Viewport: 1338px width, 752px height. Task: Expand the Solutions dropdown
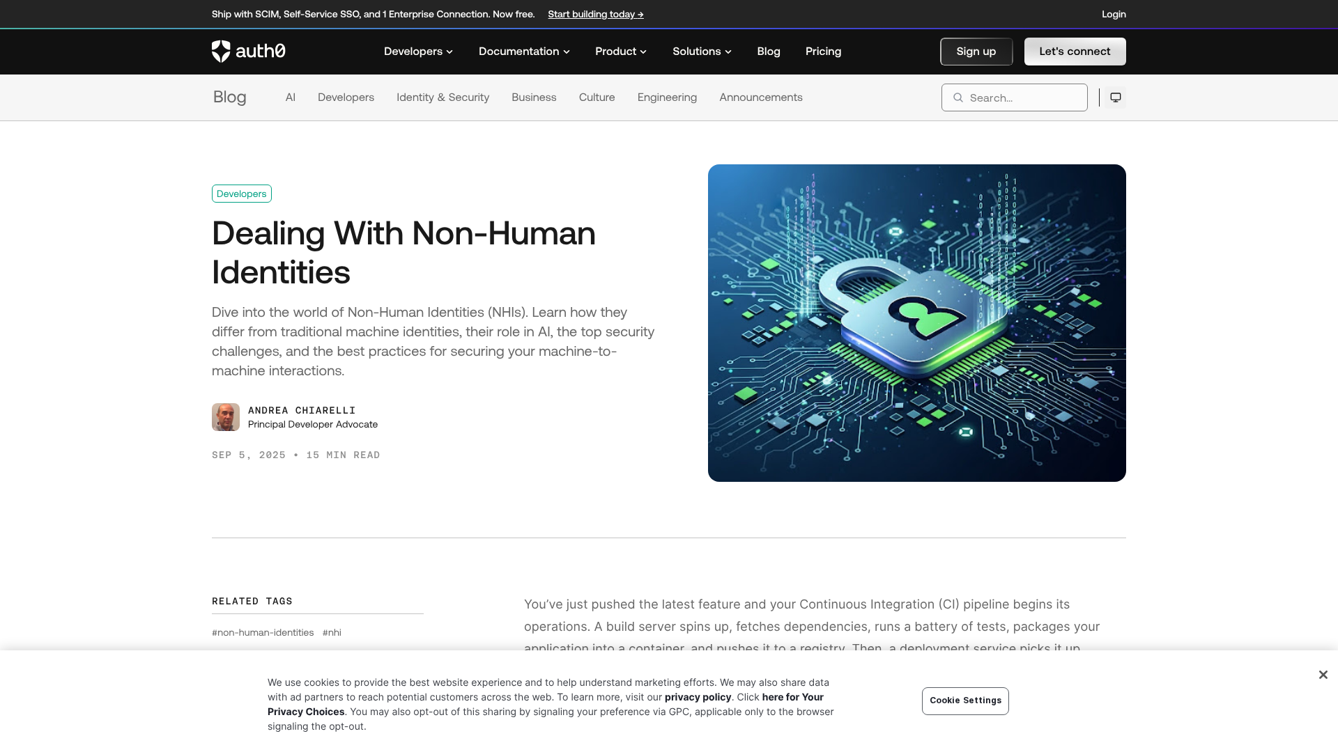pos(702,52)
